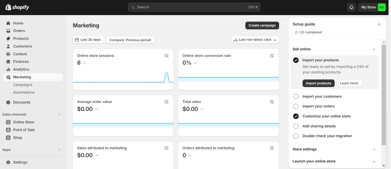Expand the Sales channels chevron
391x169 pixels.
tap(60, 114)
